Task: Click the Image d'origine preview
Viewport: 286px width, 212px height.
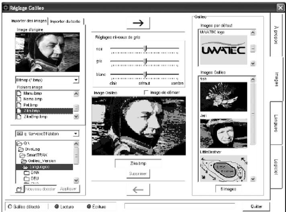Action: (x=47, y=52)
